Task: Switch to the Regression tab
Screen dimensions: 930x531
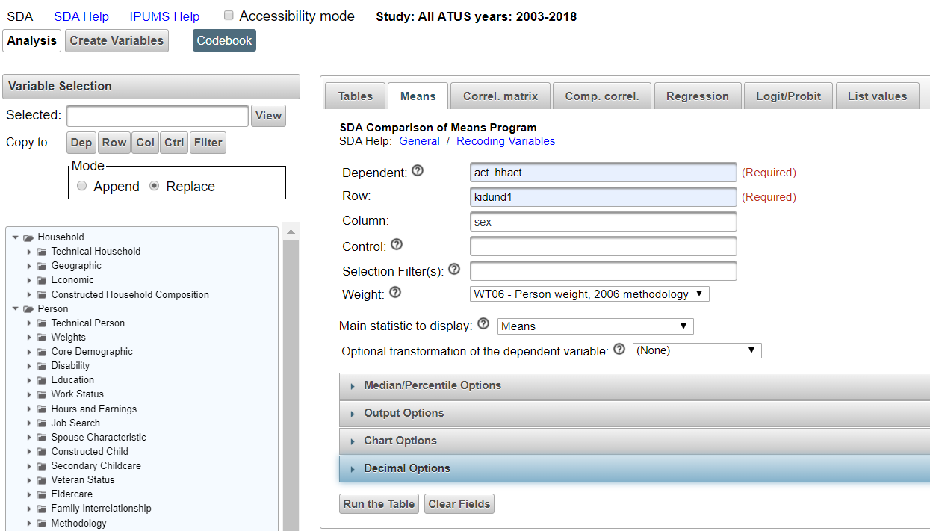Action: 698,96
